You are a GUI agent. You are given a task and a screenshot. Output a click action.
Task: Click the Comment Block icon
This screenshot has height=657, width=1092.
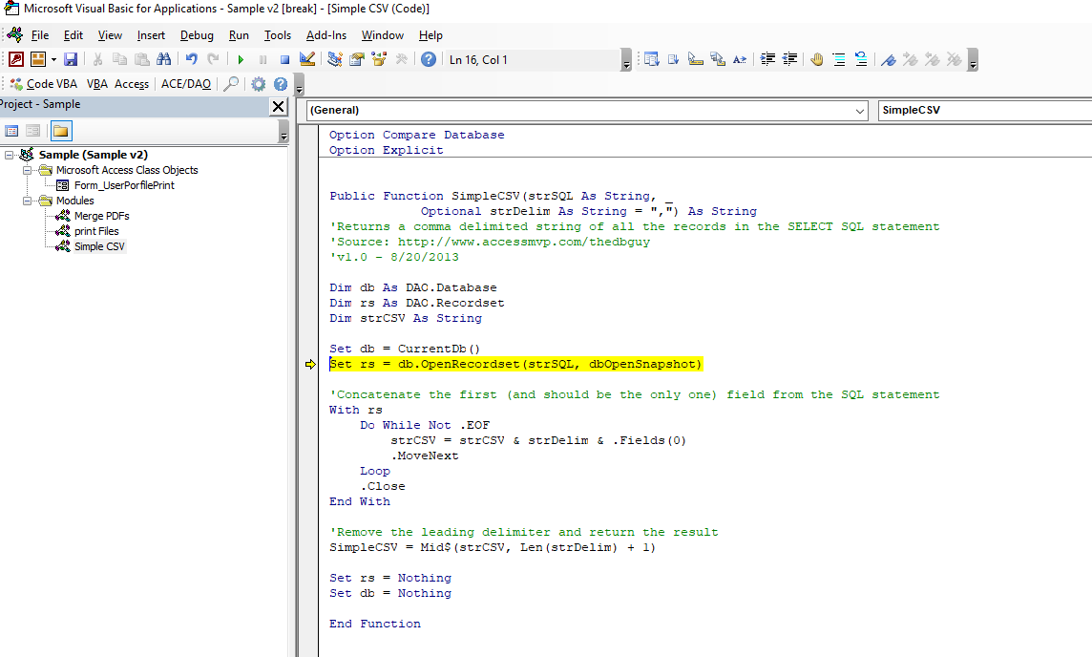[838, 59]
